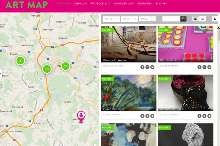Expand the Views sort dropdown arrow
220x146 pixels.
coord(153,19)
